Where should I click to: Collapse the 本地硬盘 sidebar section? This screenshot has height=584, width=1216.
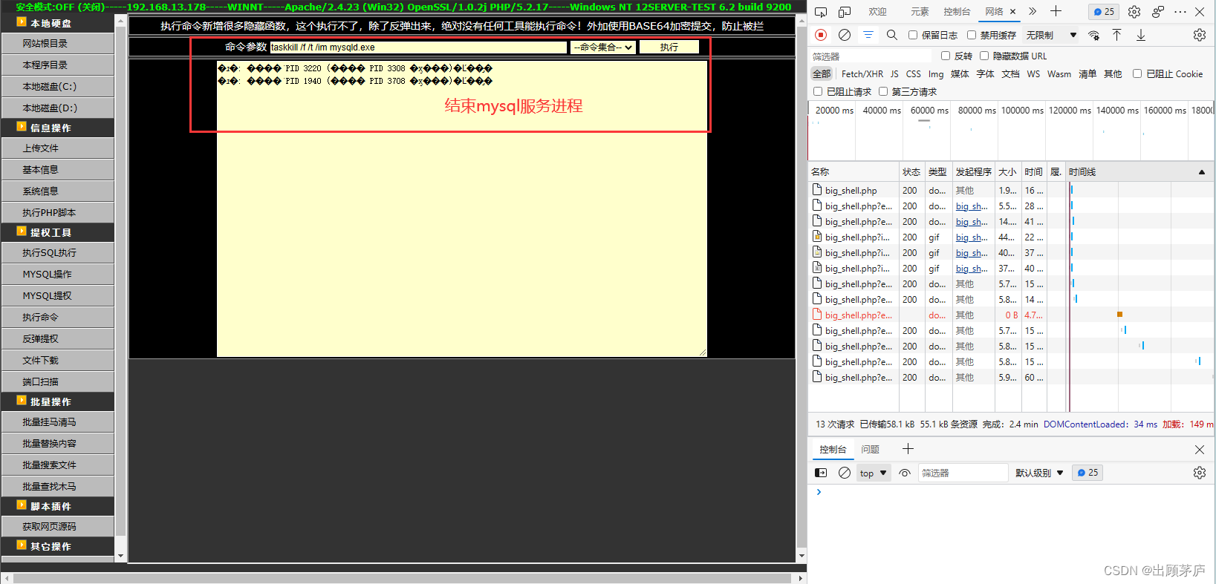58,23
